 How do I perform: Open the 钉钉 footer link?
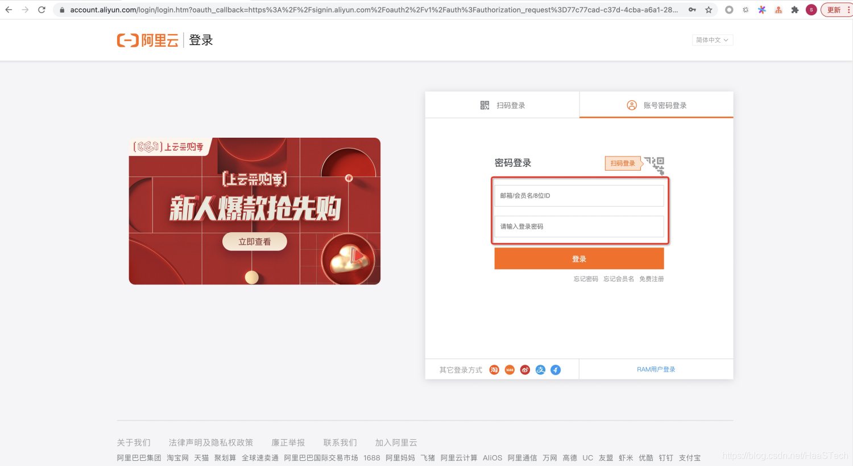click(666, 458)
